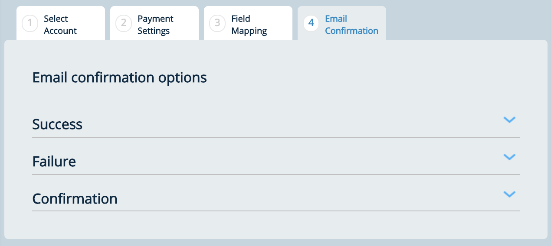The width and height of the screenshot is (551, 246).
Task: Expand the Confirmation section chevron
Action: click(x=509, y=194)
